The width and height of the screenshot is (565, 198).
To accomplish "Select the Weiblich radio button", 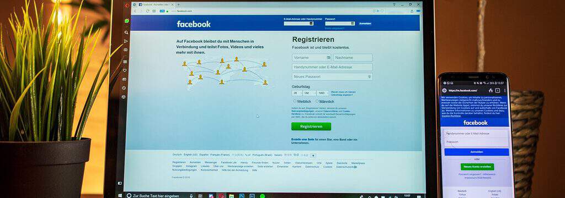I will tap(295, 101).
